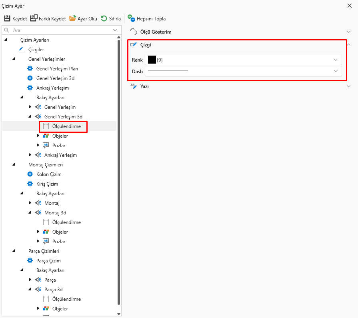Select Ölçülendirme under Genel Yerleşim 3d

66,126
